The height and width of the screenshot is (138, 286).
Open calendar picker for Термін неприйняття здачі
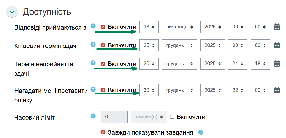tap(277, 64)
